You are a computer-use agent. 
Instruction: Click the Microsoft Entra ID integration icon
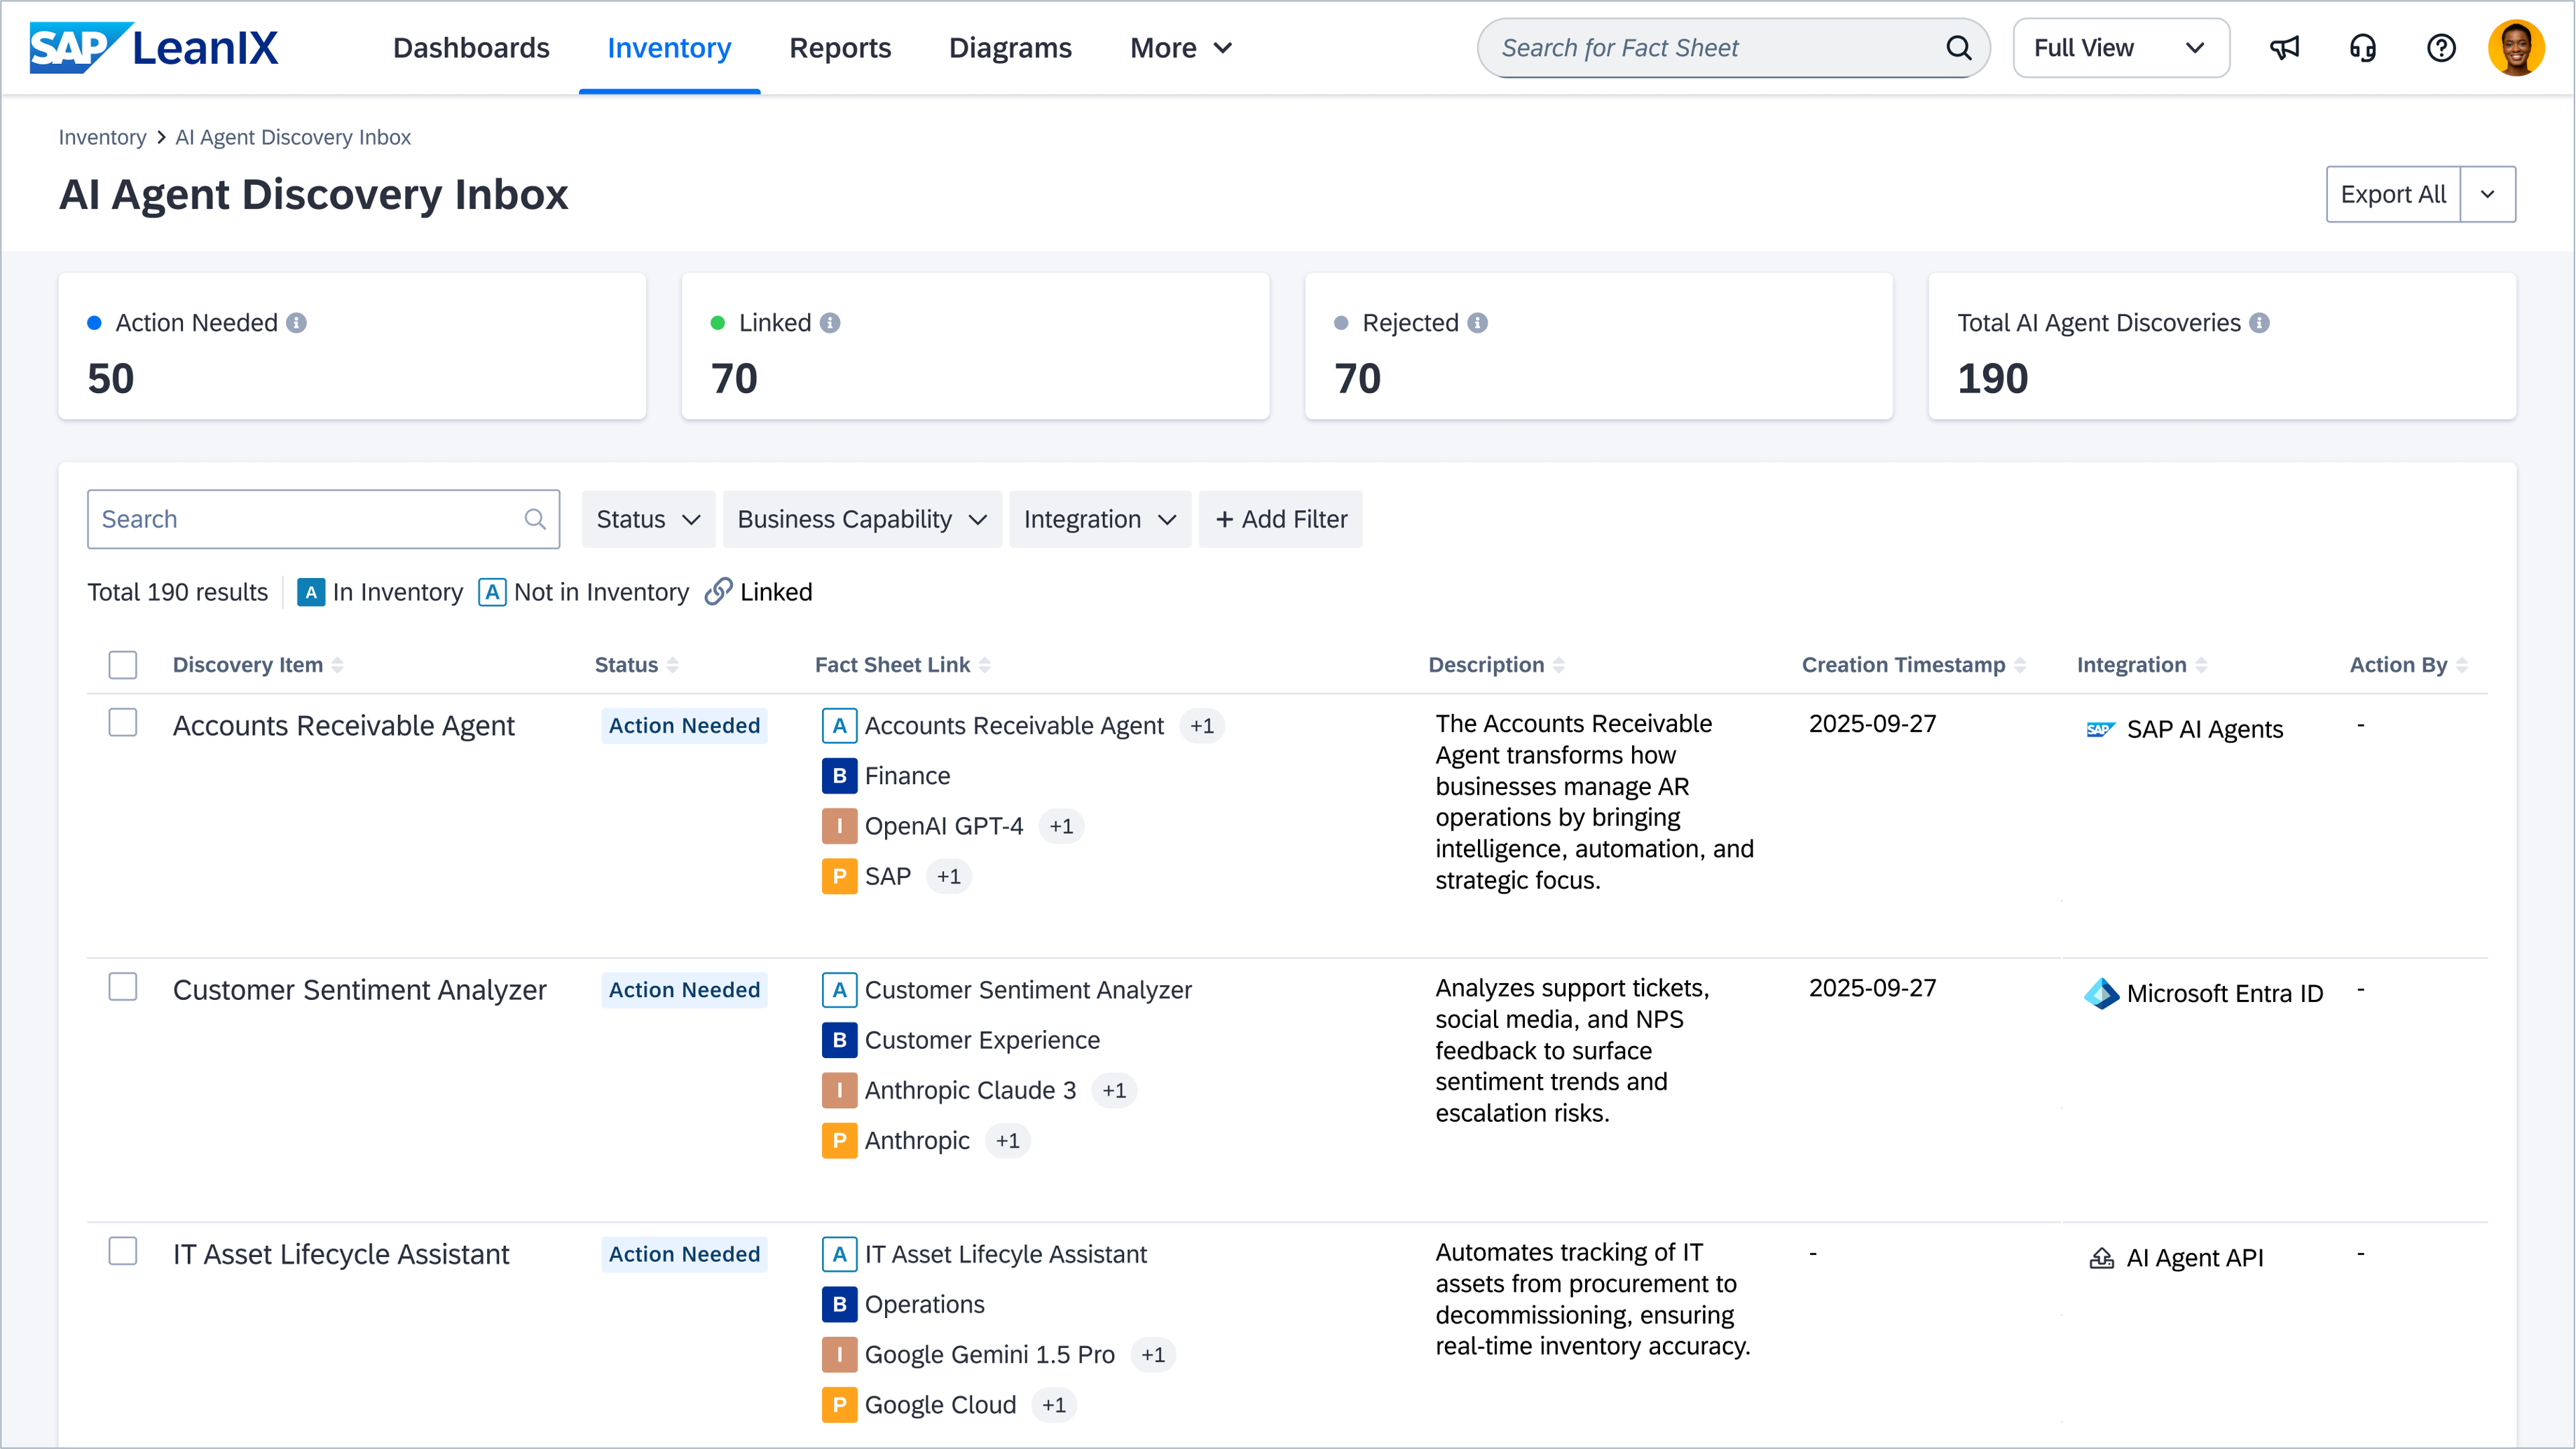[2101, 993]
